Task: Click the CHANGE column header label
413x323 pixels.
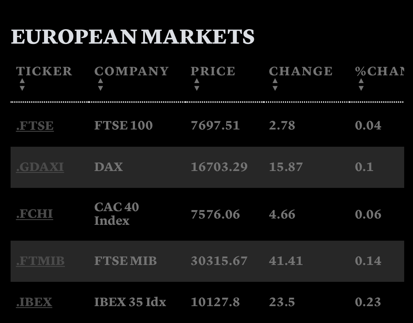Action: click(300, 71)
